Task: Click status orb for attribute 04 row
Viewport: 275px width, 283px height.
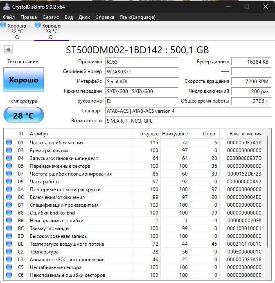Action: point(9,158)
